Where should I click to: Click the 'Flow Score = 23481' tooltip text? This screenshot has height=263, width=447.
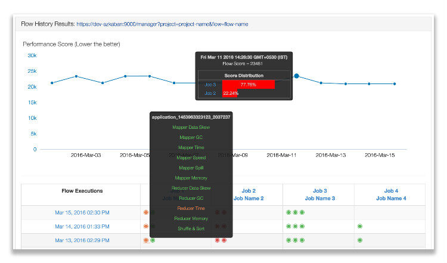click(243, 64)
